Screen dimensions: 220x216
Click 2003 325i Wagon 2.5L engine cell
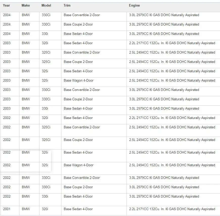(x=173, y=82)
